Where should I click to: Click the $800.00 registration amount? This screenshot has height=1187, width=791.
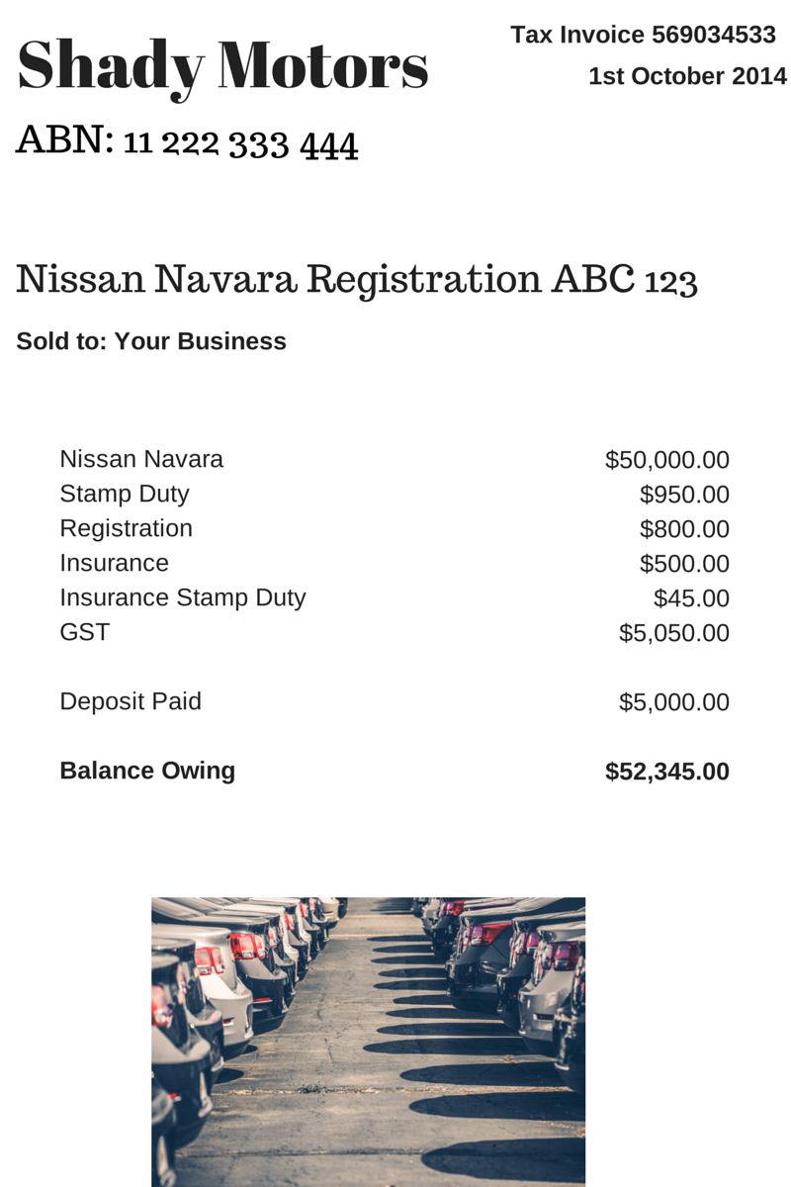point(684,529)
